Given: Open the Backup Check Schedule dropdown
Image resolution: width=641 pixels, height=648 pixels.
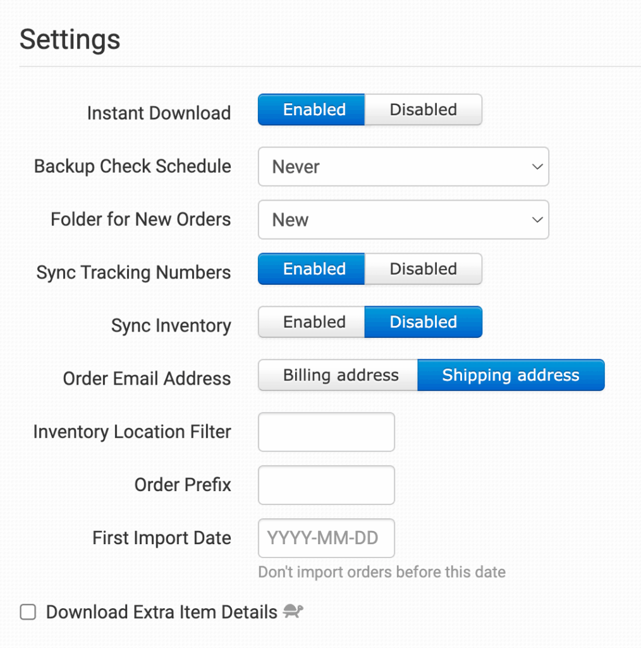Looking at the screenshot, I should pos(403,167).
